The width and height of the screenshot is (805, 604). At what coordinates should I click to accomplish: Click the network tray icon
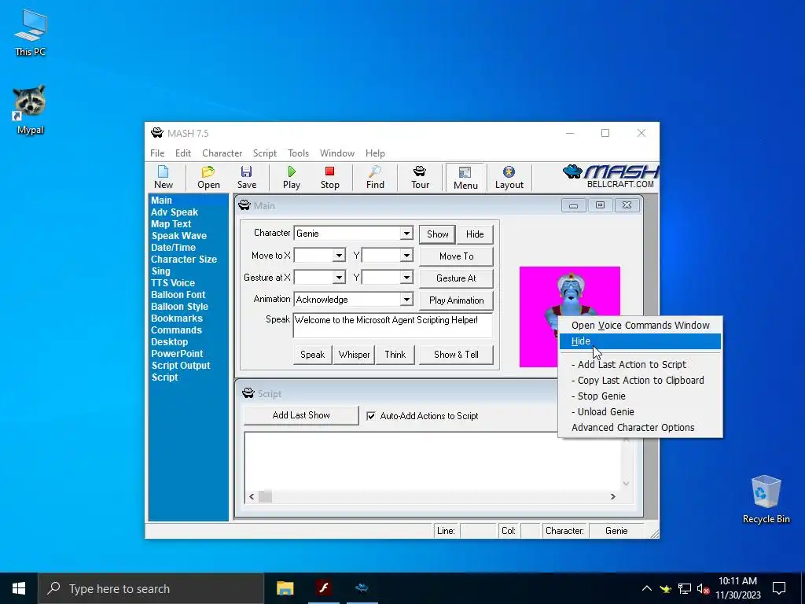click(685, 589)
